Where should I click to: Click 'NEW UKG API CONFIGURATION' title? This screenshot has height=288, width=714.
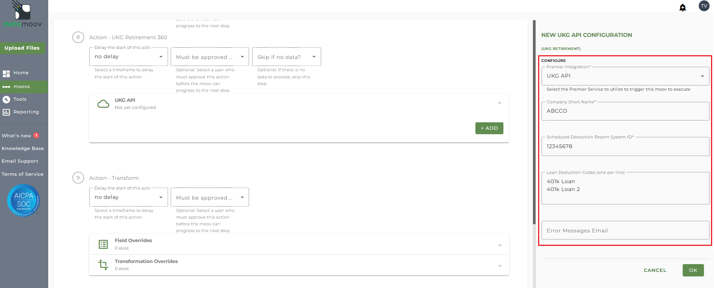[587, 35]
